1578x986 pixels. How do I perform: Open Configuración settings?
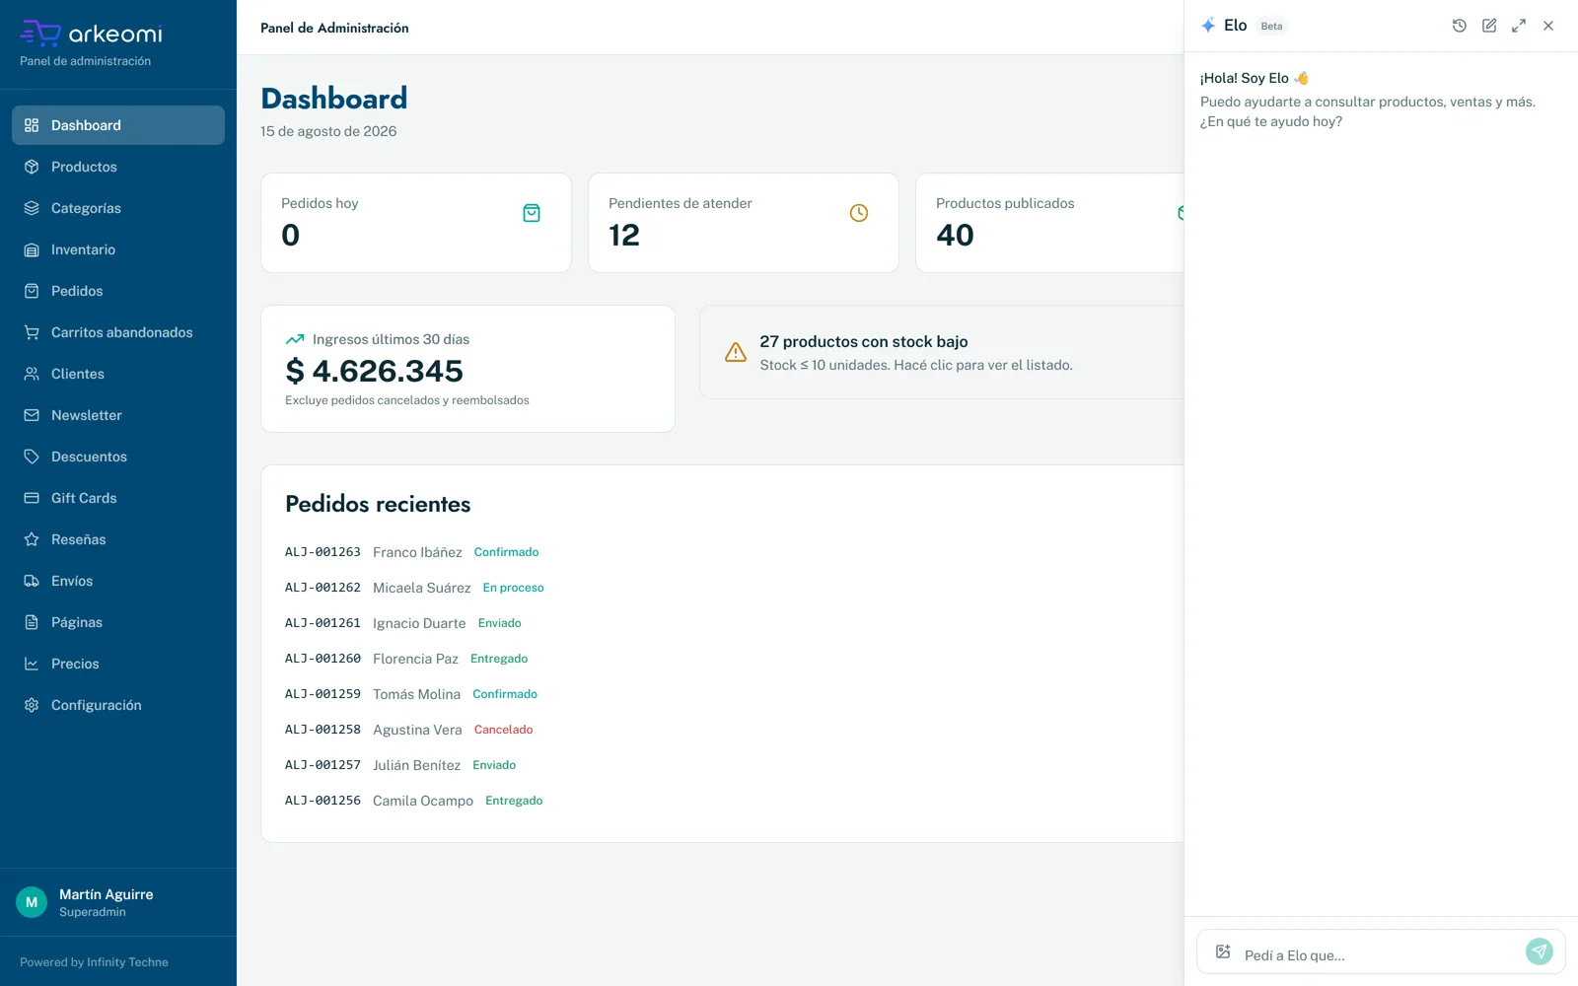pyautogui.click(x=118, y=705)
